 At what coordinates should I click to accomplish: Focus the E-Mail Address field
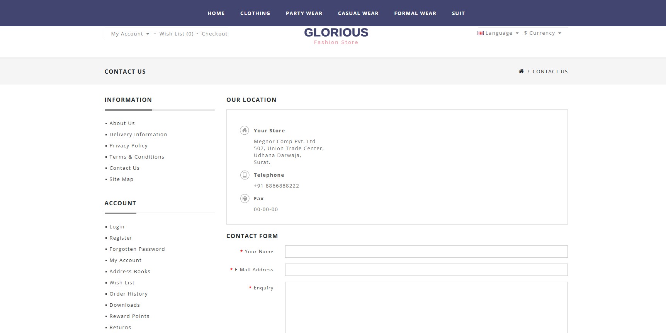point(426,270)
